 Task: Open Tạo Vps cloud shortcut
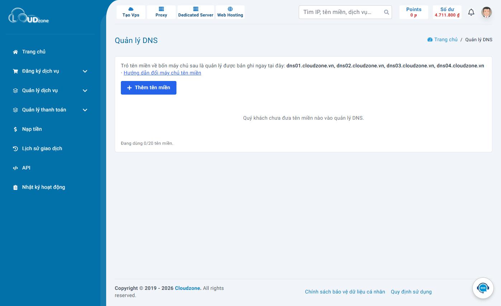click(131, 12)
